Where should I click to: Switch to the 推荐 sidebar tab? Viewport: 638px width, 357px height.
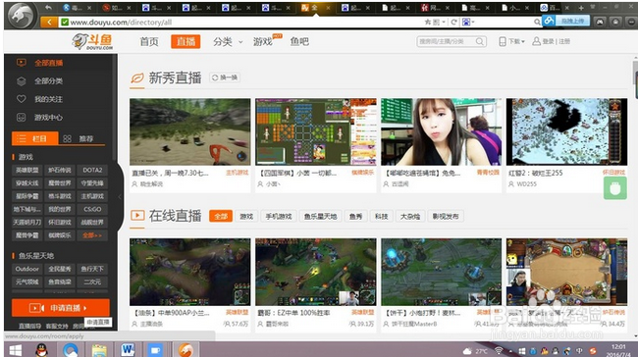click(x=81, y=138)
